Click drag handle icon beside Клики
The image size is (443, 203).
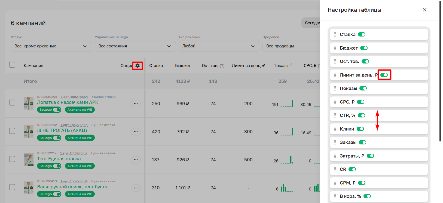coord(335,129)
